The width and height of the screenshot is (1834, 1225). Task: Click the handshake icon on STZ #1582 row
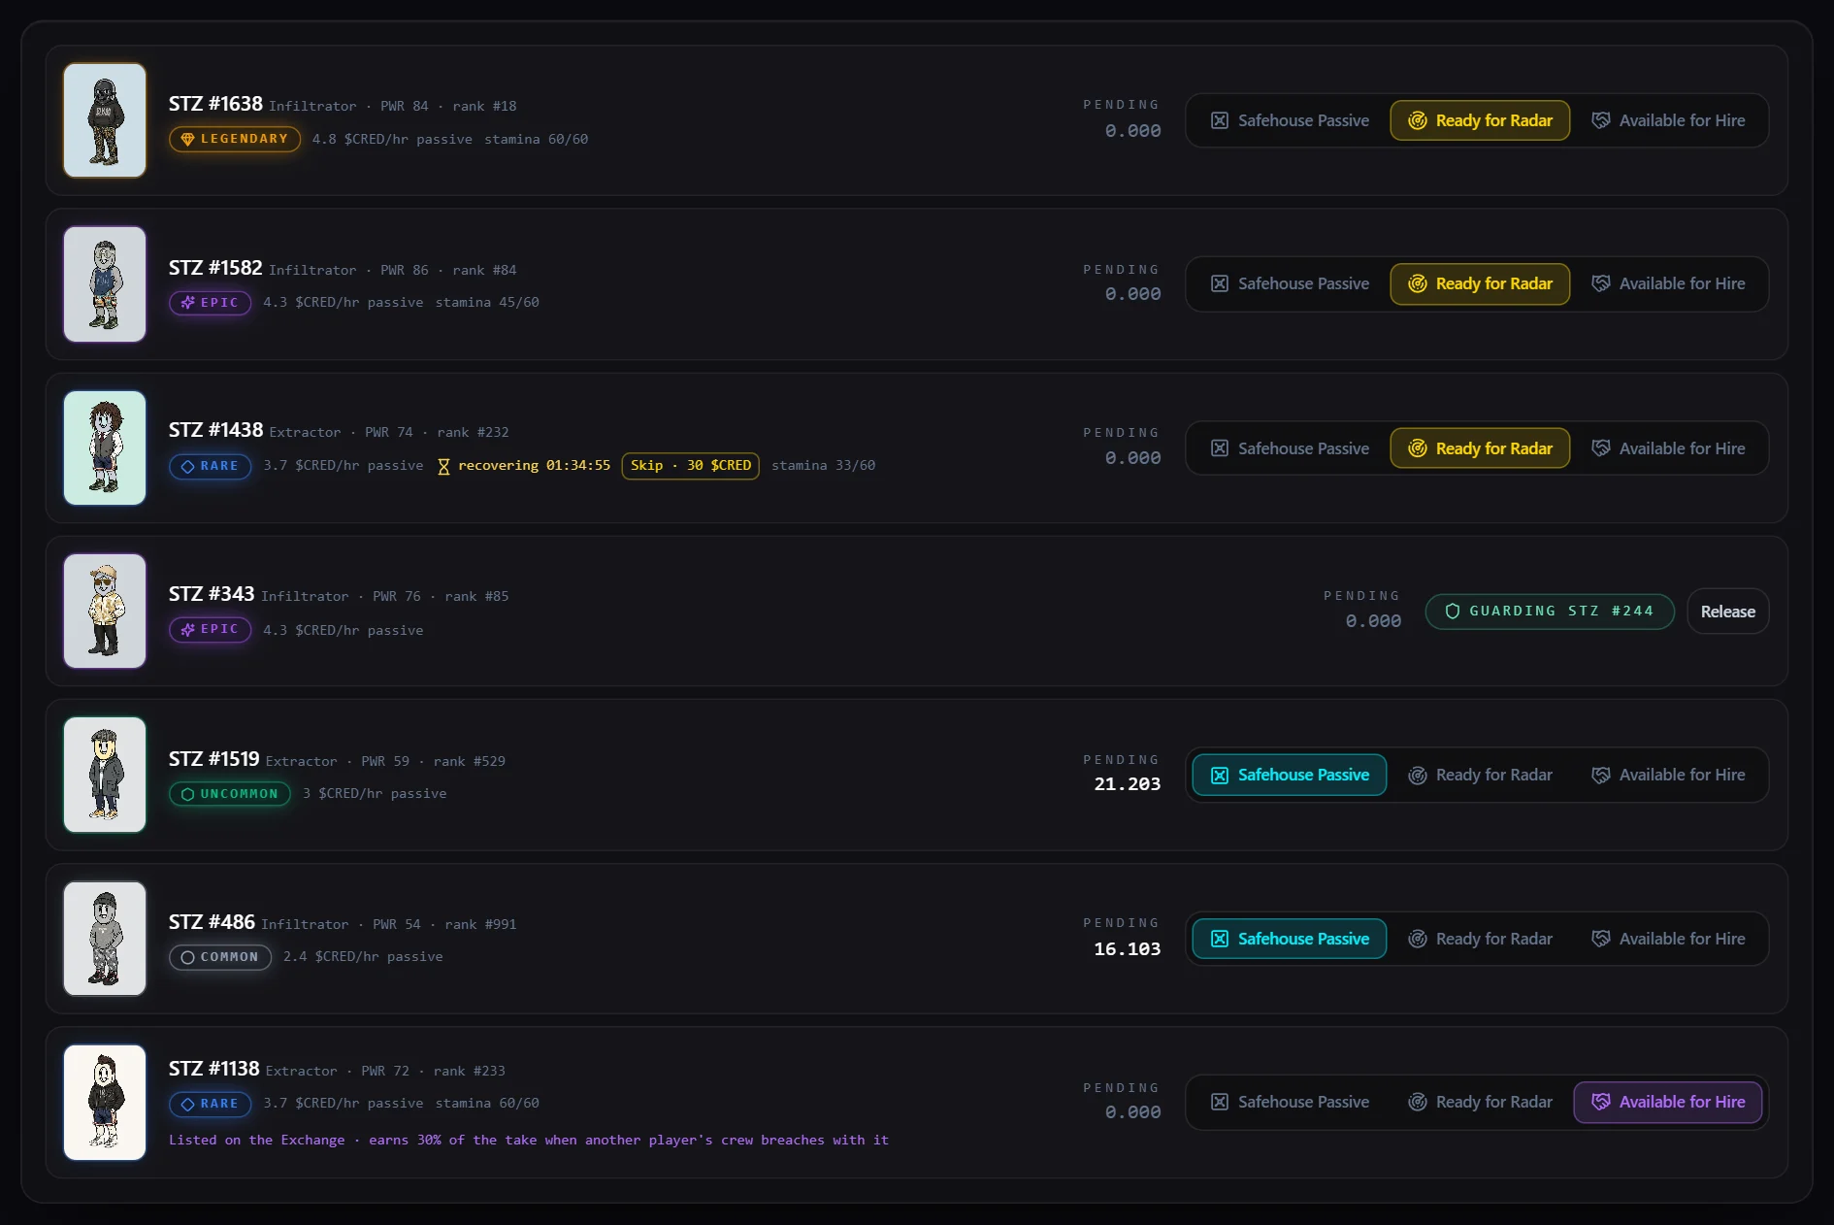coord(1600,283)
